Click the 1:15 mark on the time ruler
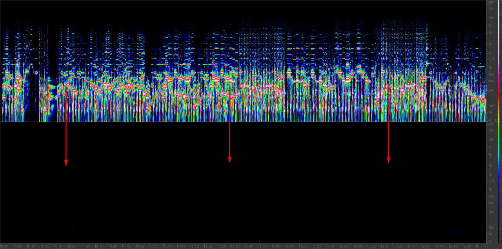Image resolution: width=502 pixels, height=249 pixels. coord(208,246)
